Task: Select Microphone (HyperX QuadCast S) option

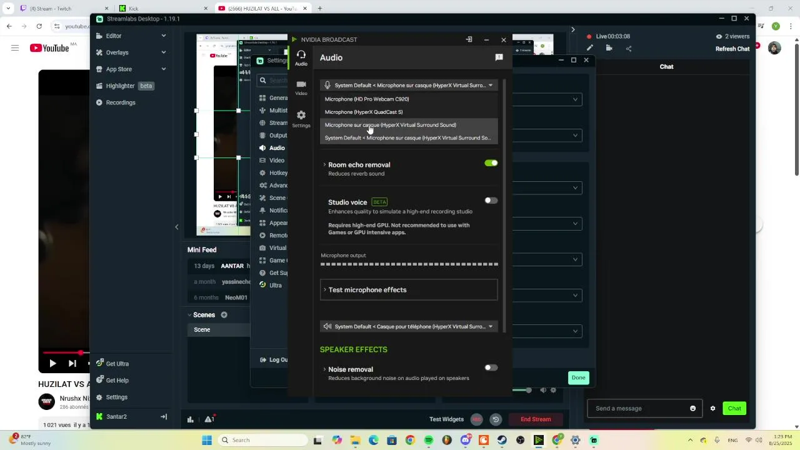Action: click(x=409, y=112)
